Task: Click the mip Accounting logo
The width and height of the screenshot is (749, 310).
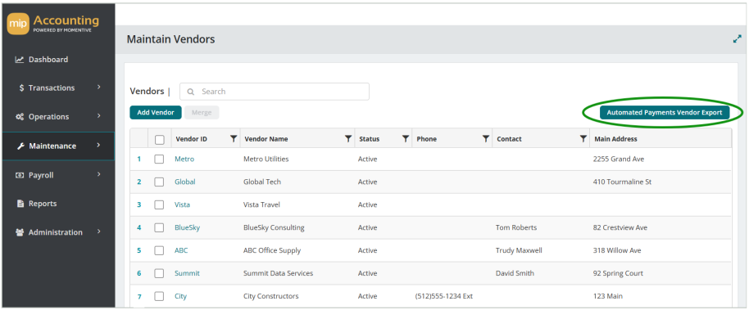Action: coord(53,24)
